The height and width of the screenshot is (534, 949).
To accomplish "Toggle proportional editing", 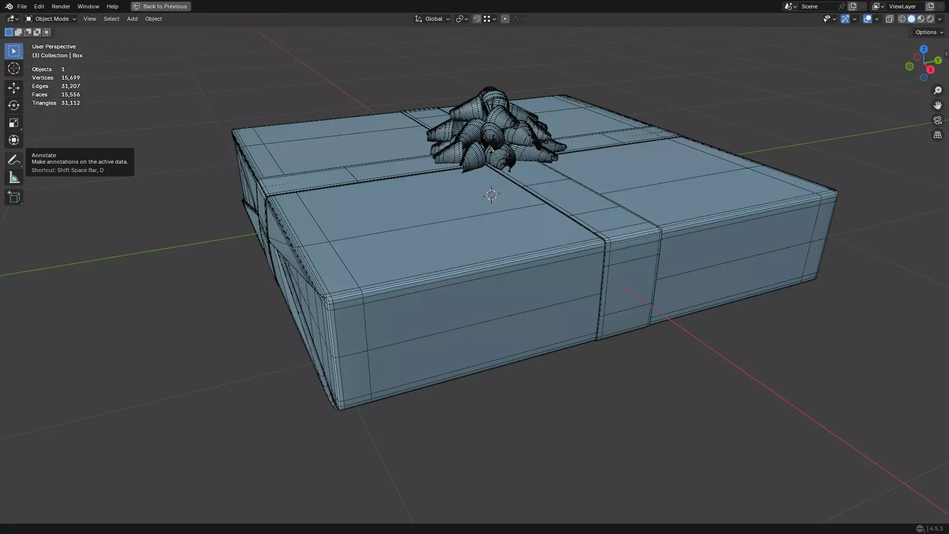I will (505, 19).
